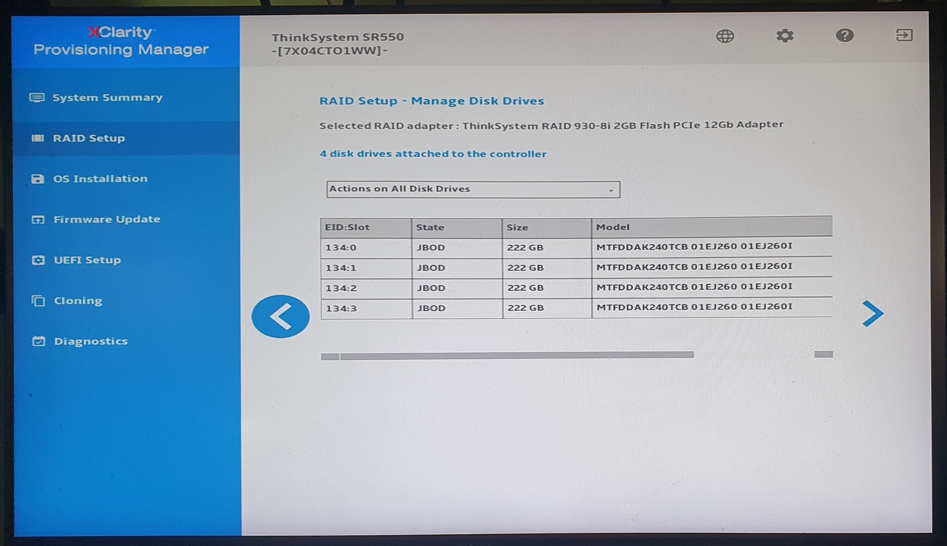The width and height of the screenshot is (947, 546).
Task: Click the Diagnostics icon
Action: (x=38, y=341)
